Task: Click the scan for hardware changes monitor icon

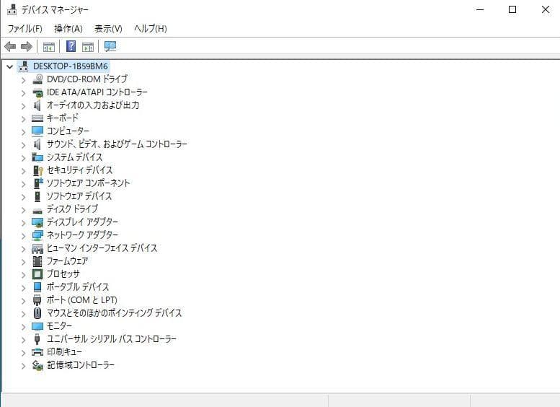Action: (110, 46)
